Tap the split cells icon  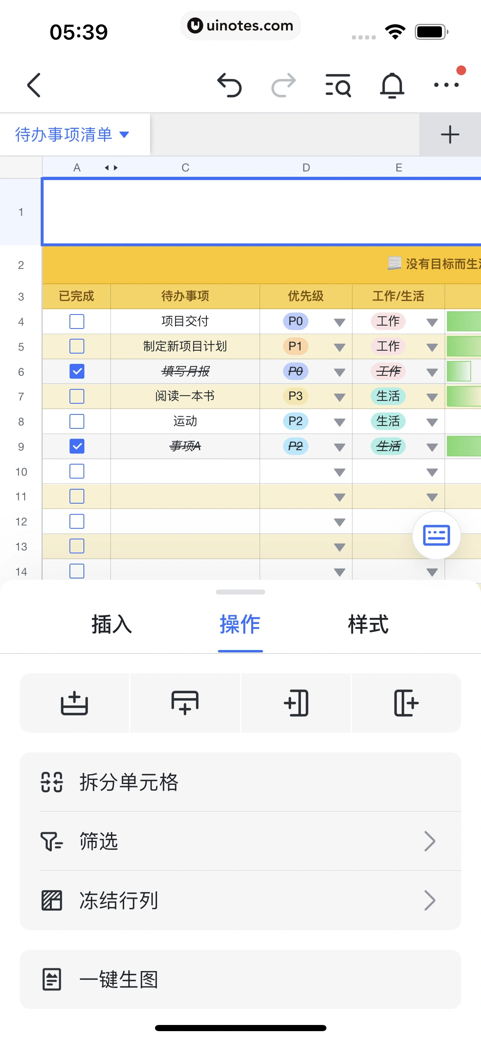tap(52, 782)
